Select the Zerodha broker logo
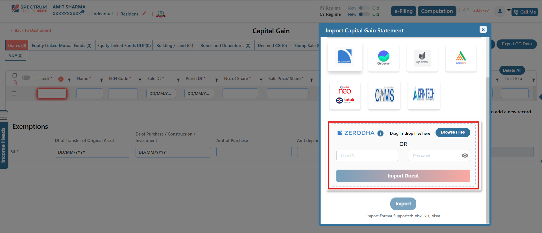 (345, 57)
